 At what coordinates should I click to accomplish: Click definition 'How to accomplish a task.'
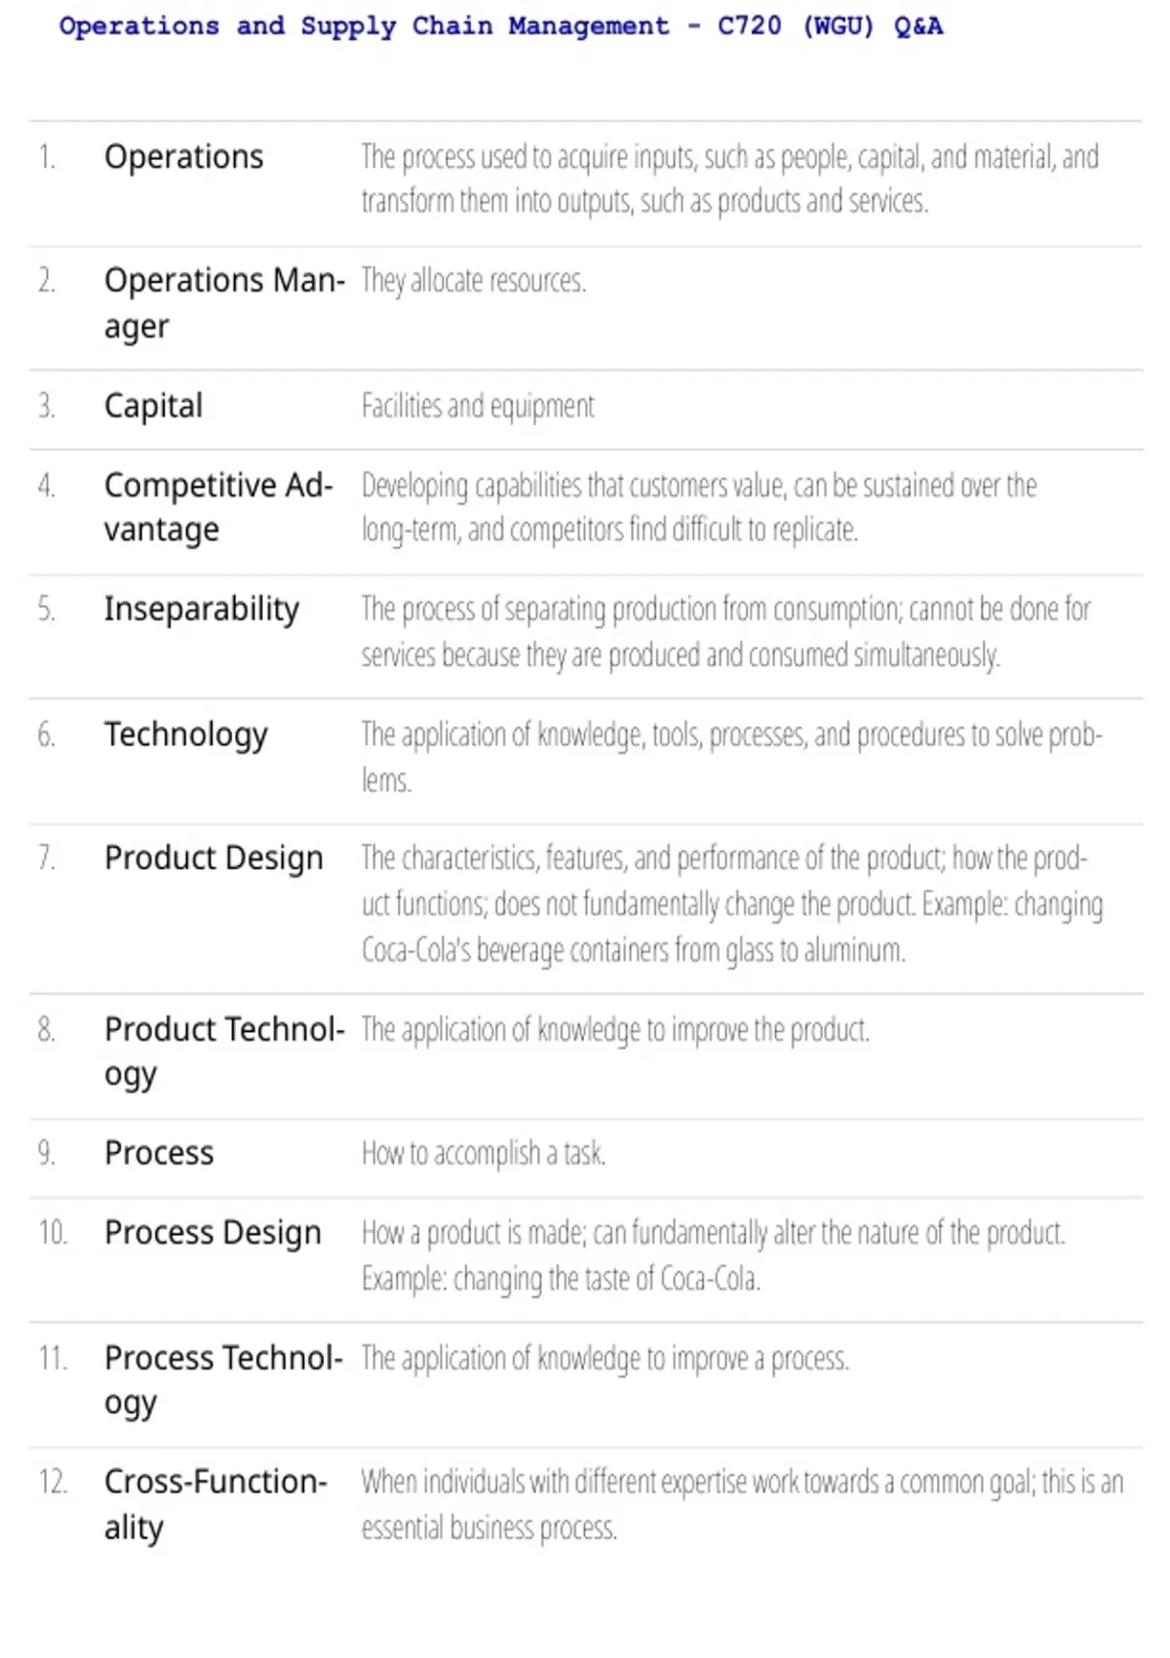pos(484,1153)
